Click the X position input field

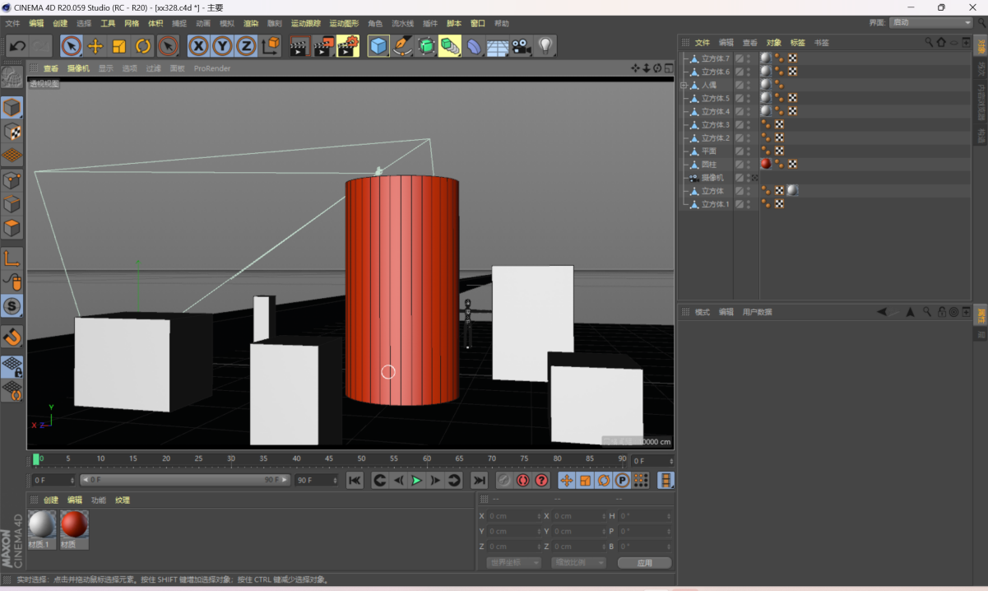[514, 516]
